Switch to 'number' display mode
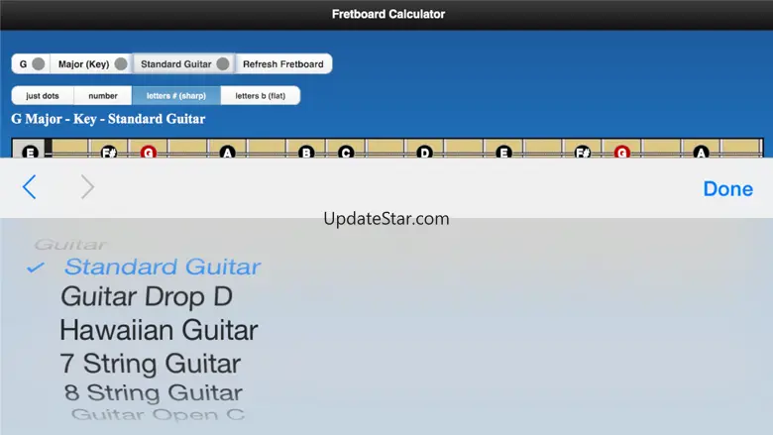 coord(102,95)
